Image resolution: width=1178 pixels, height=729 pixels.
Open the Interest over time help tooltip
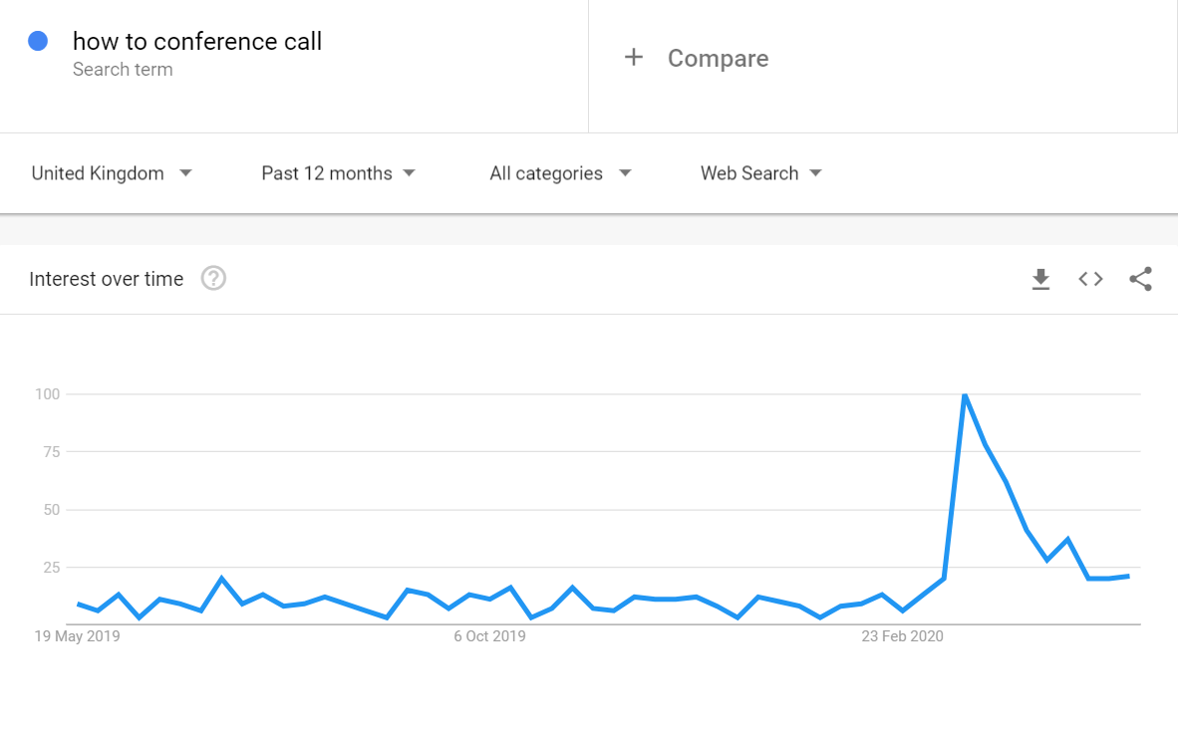[213, 279]
